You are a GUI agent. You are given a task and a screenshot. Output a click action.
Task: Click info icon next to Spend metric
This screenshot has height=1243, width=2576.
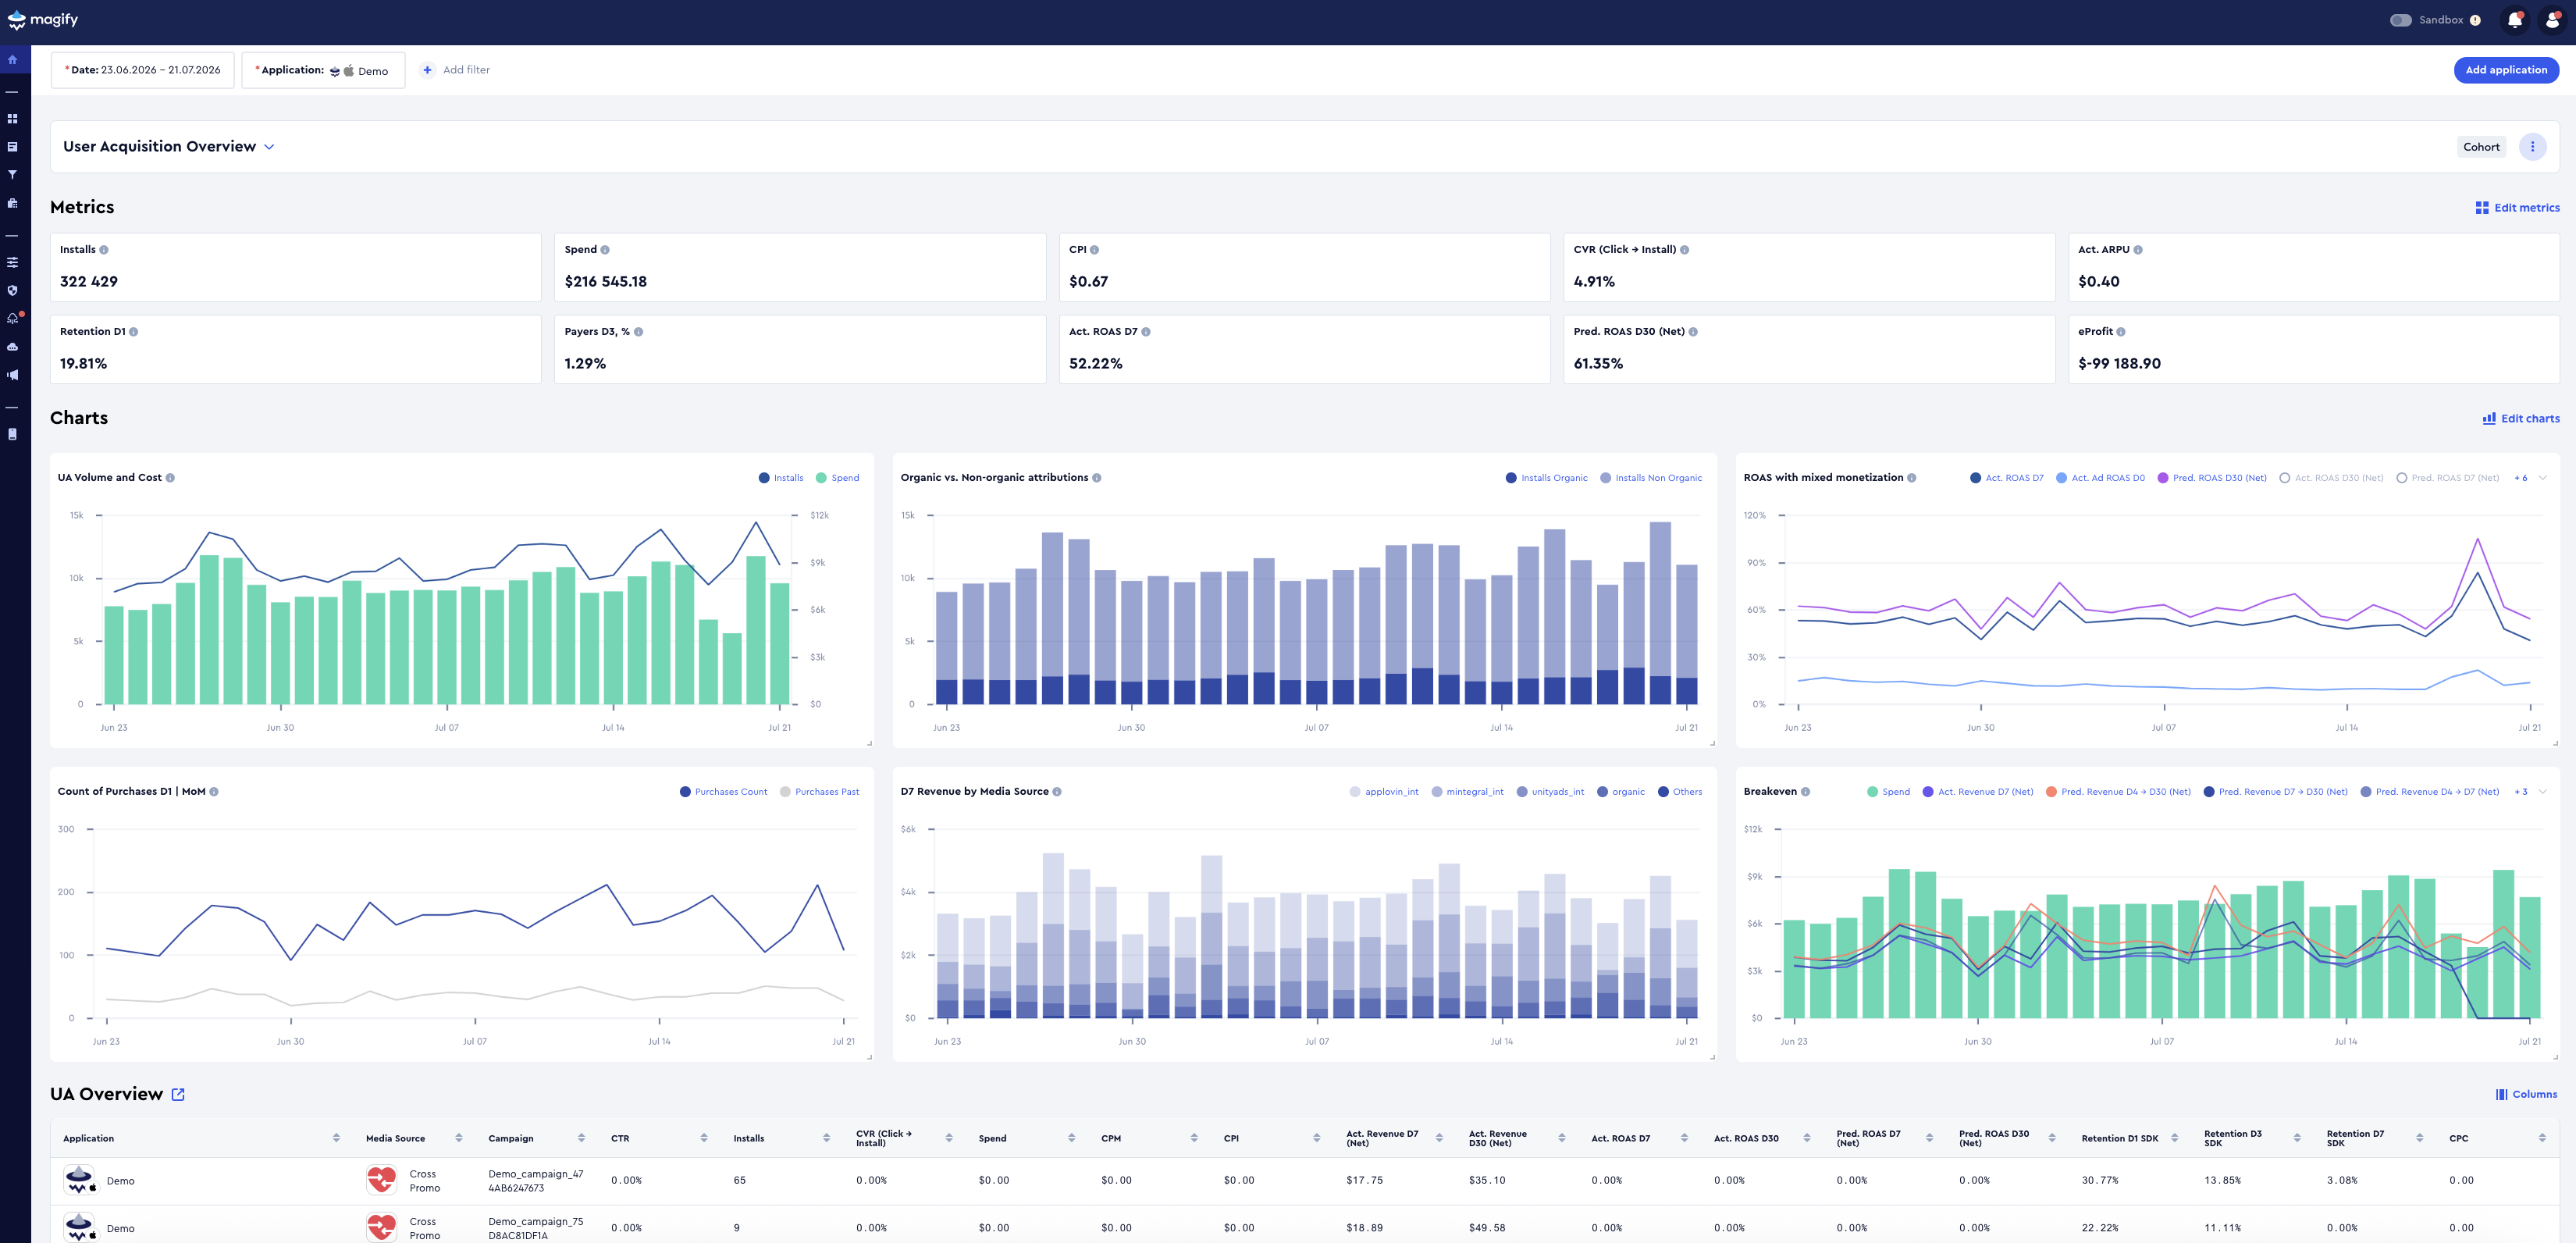pos(605,250)
